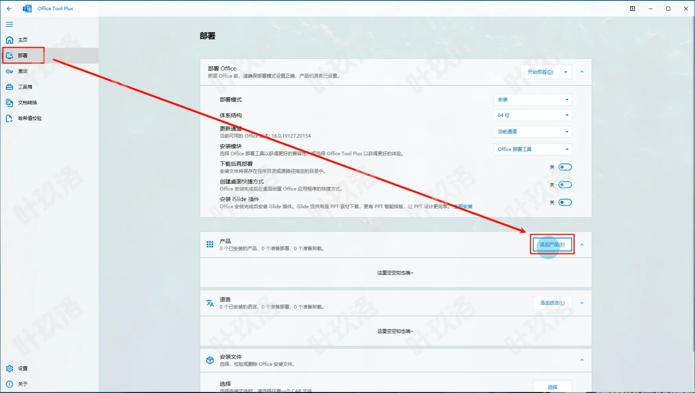Click the 立即安装 link for iSlide
The image size is (695, 393).
click(463, 207)
